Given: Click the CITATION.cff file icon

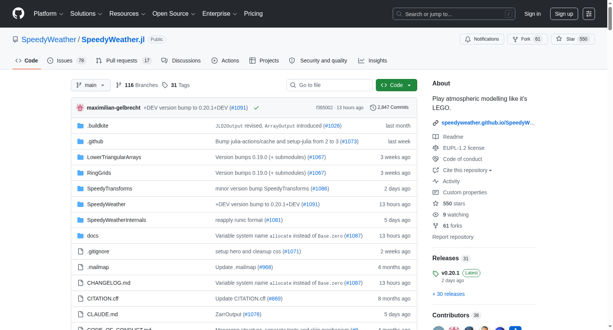Looking at the screenshot, I should tap(80, 299).
